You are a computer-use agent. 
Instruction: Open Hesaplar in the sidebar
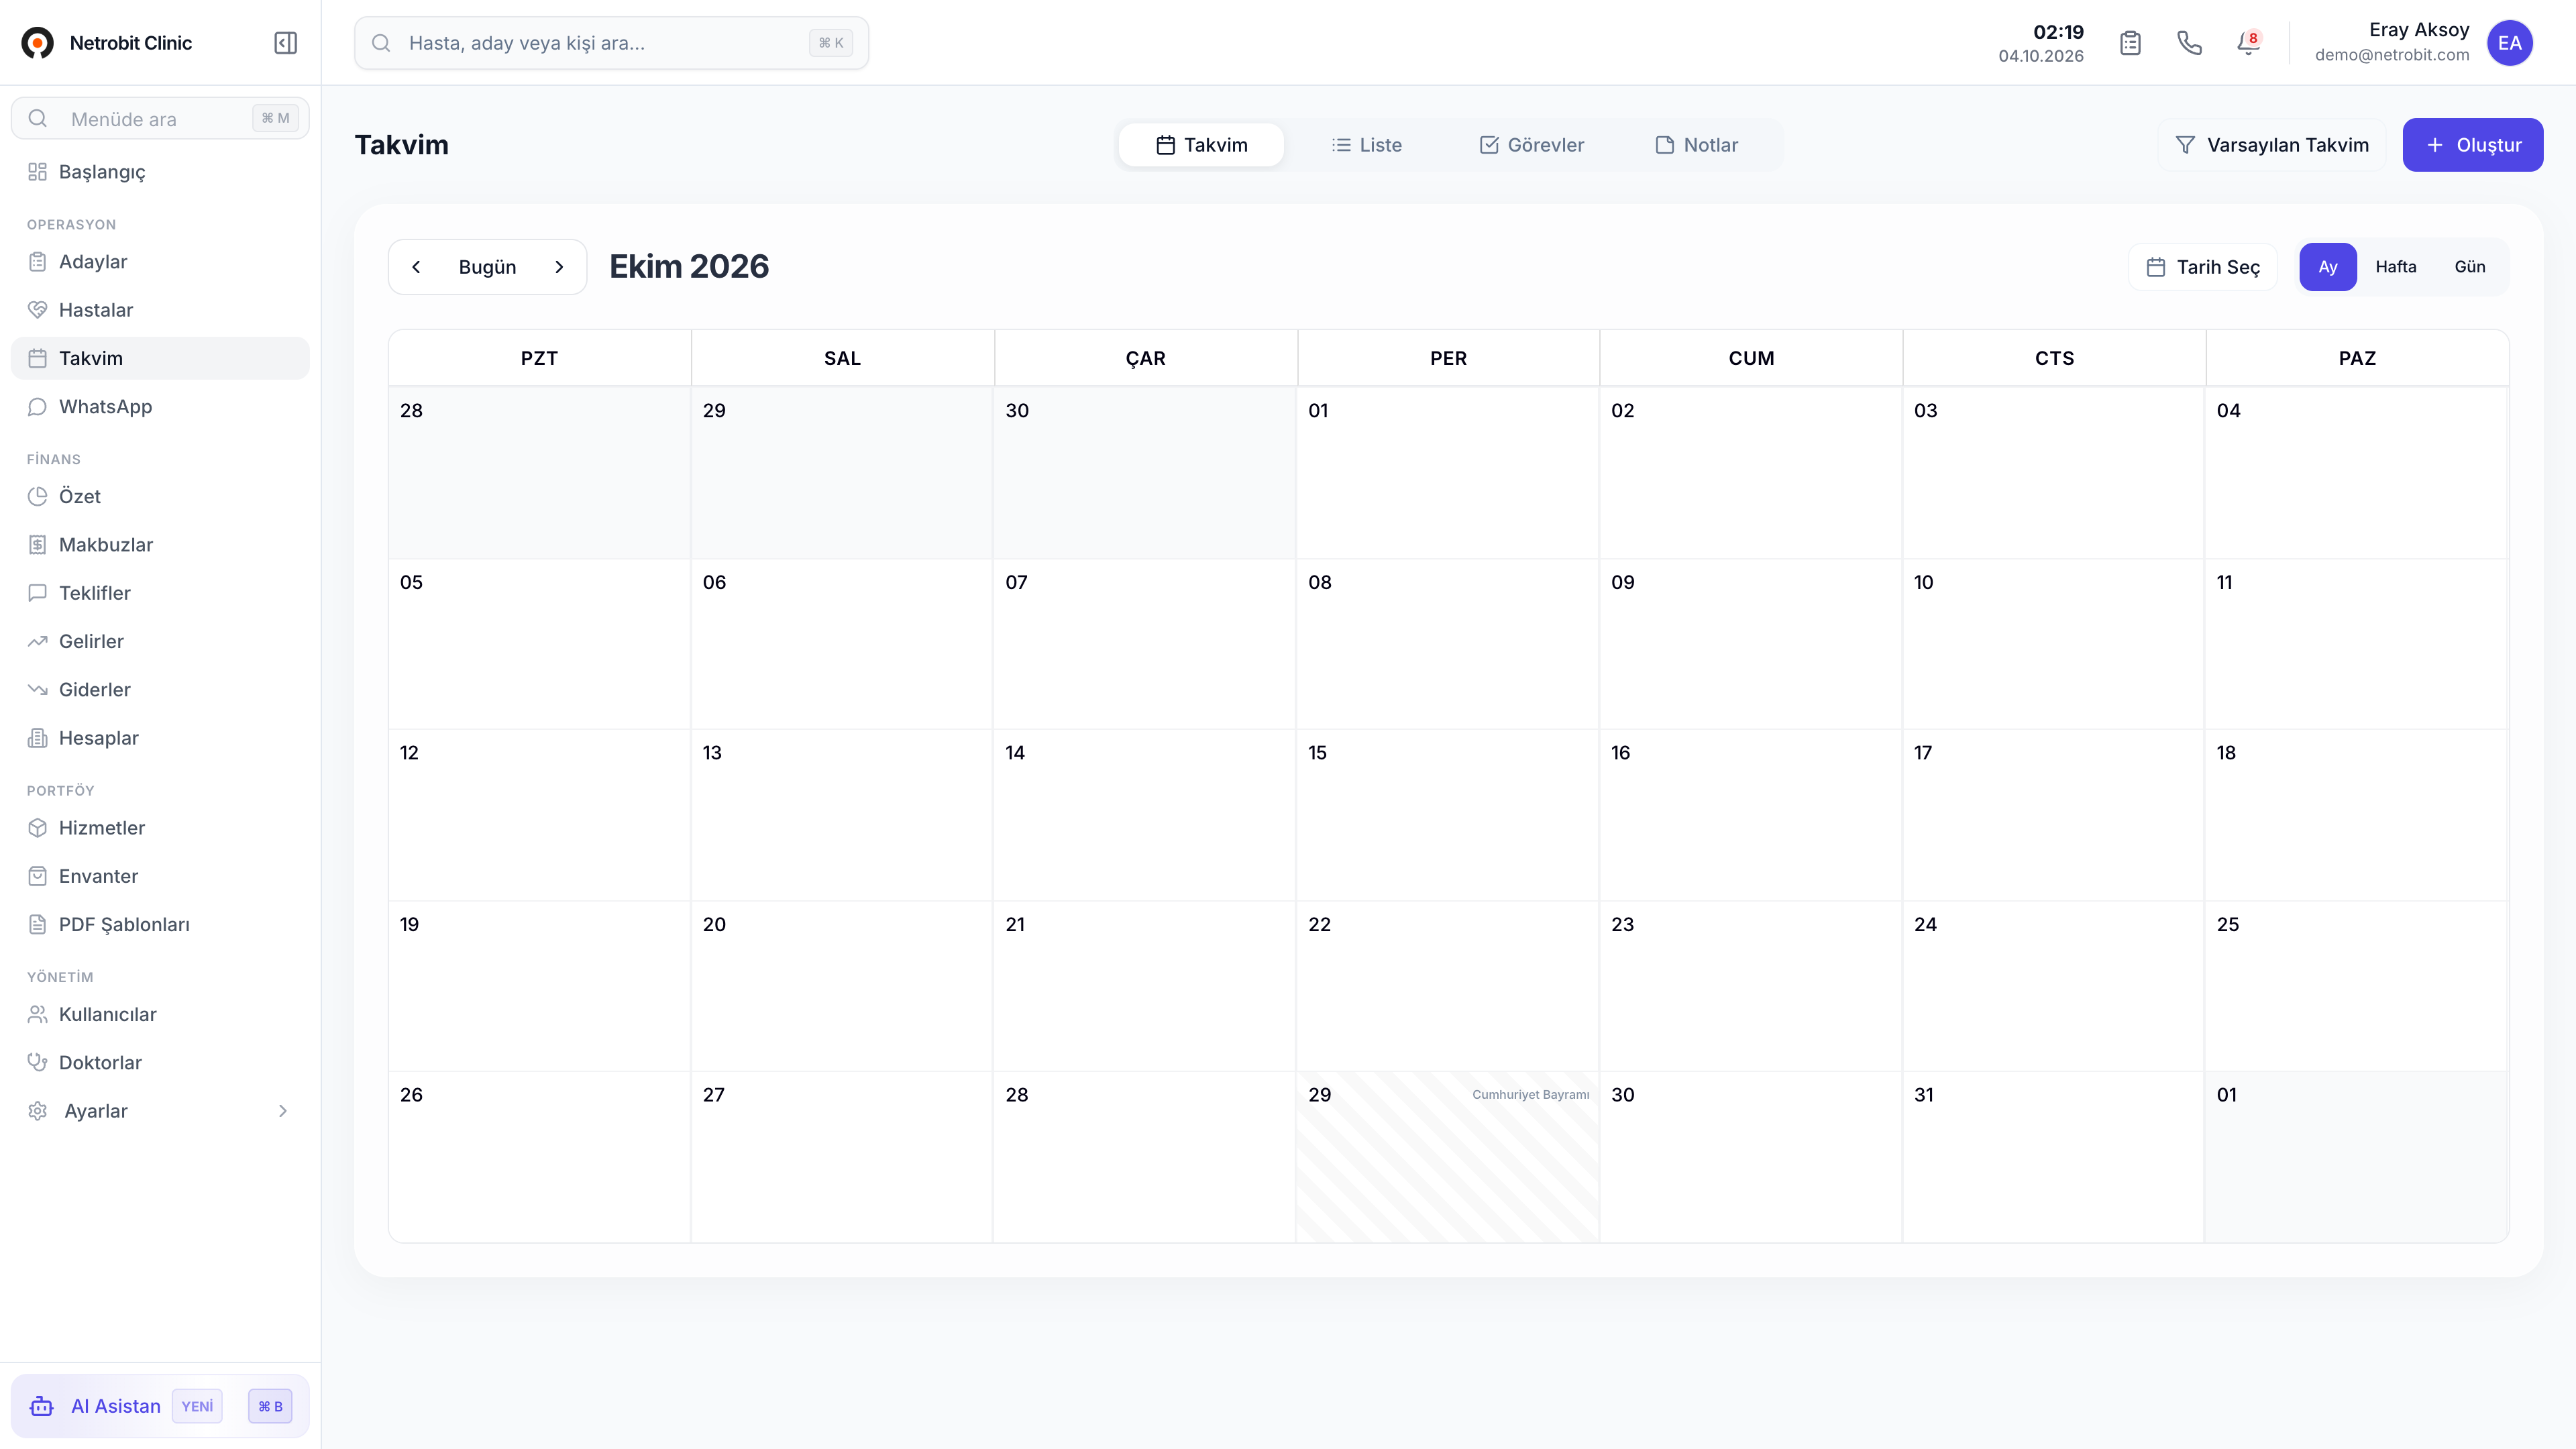pyautogui.click(x=160, y=738)
